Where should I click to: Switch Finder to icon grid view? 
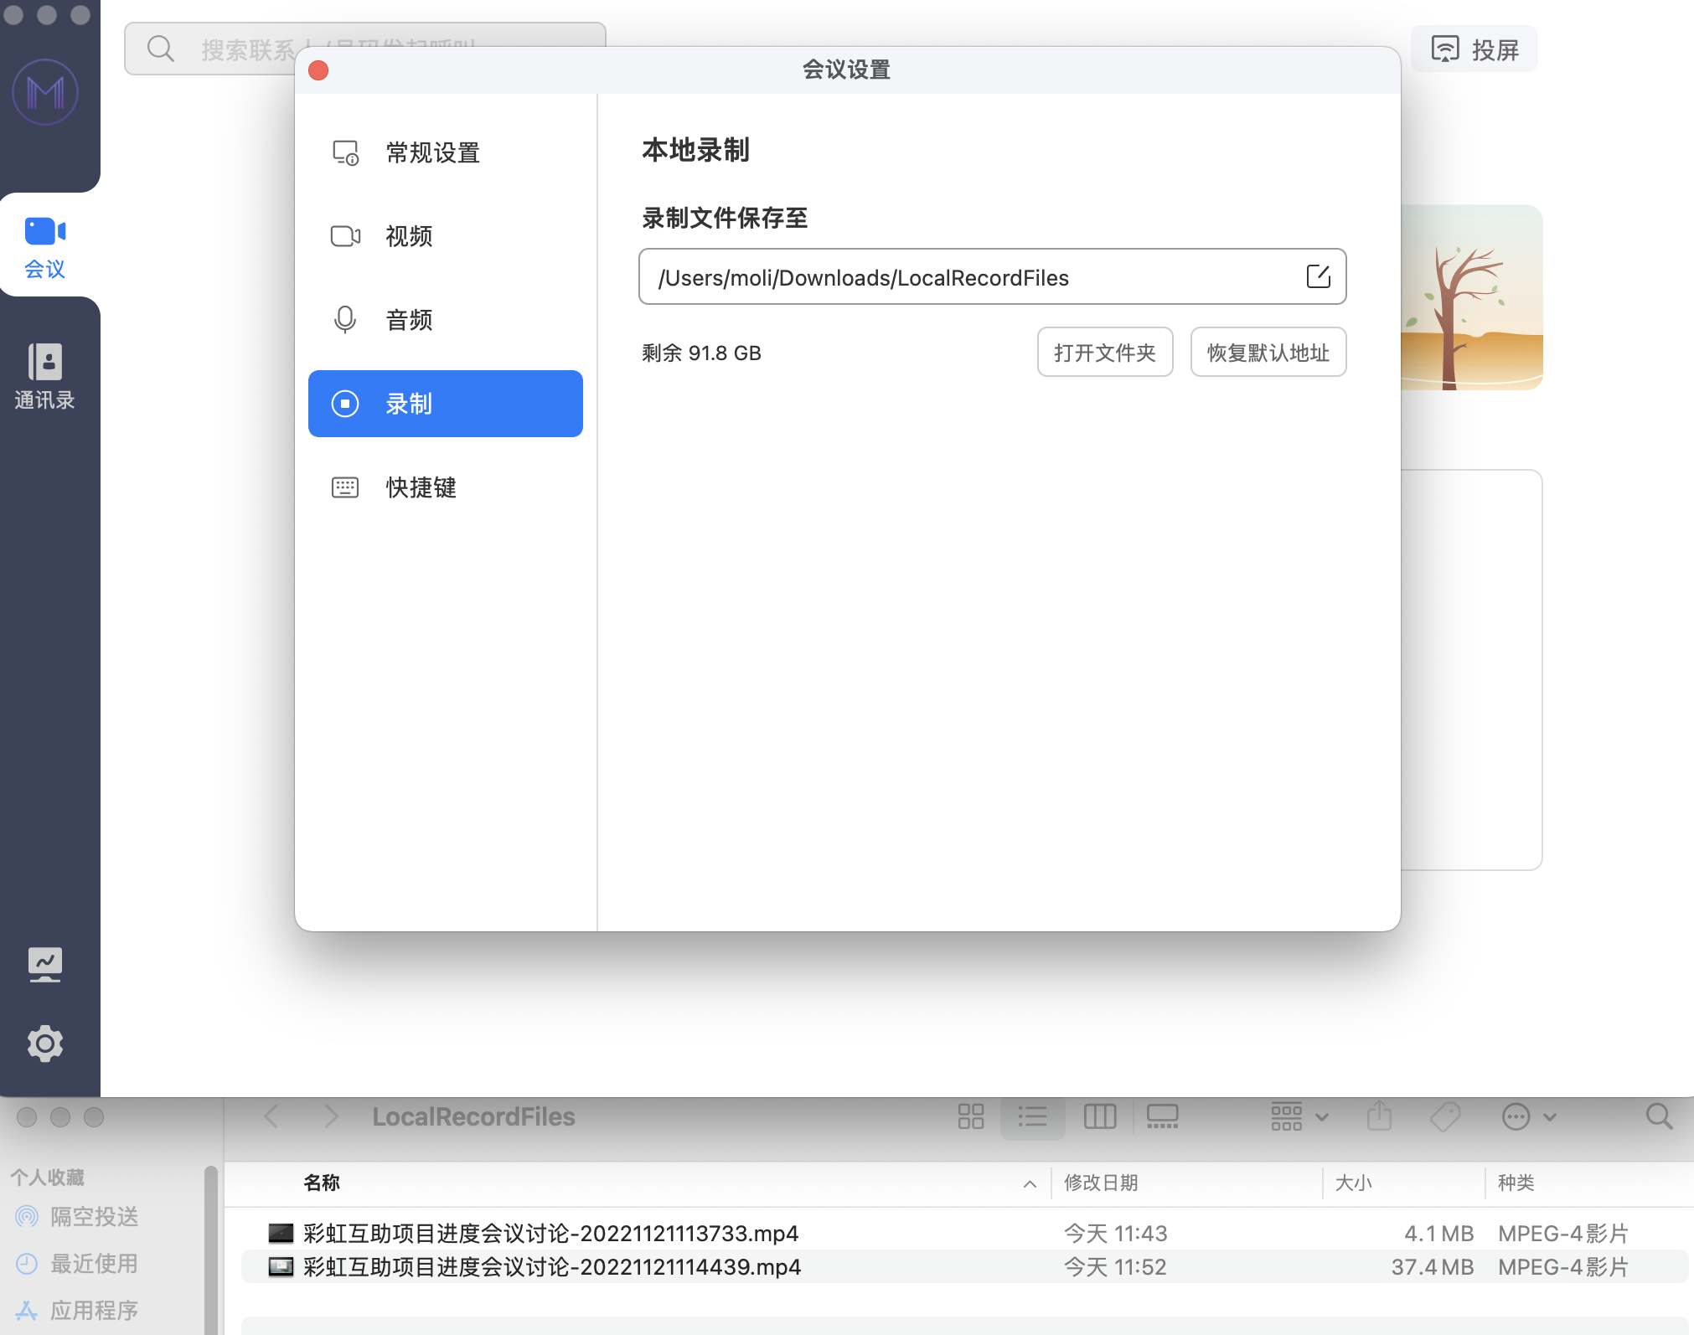point(970,1116)
